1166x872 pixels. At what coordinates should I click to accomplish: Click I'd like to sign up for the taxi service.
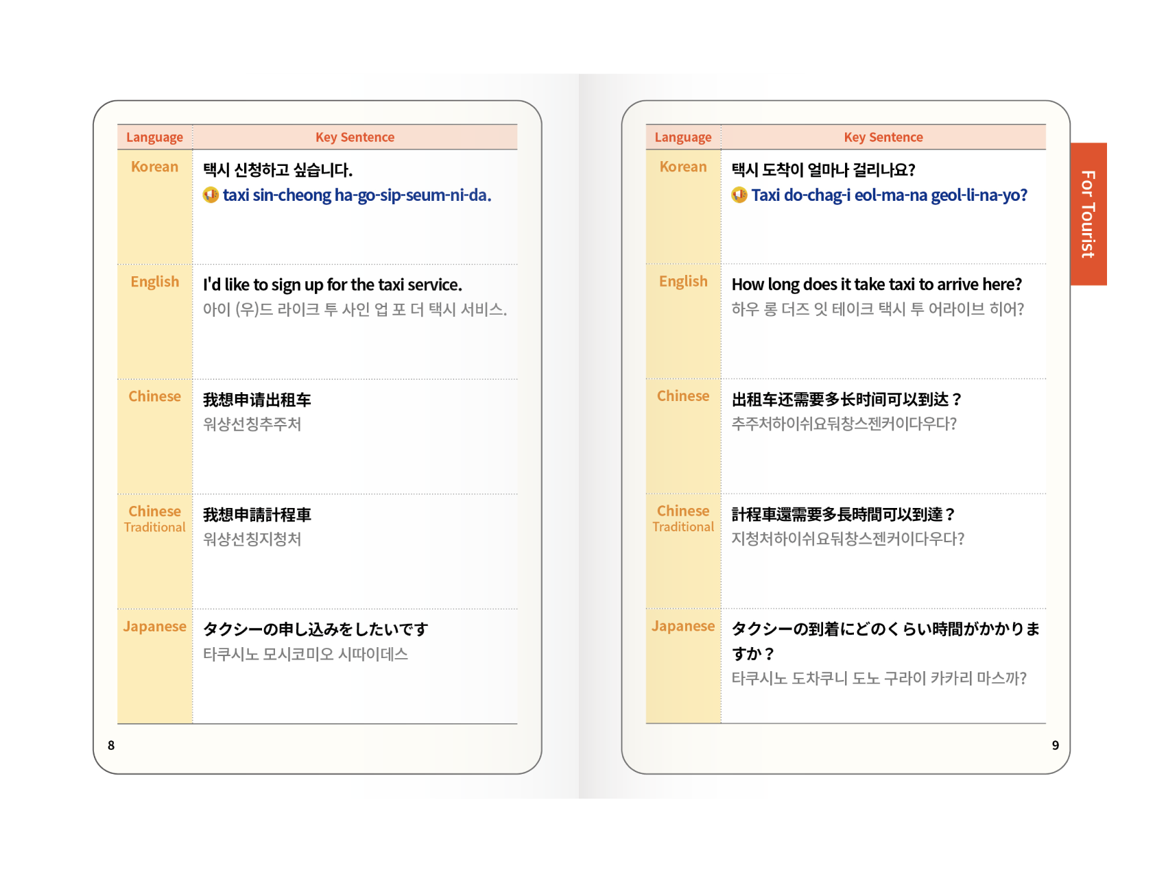pos(333,284)
